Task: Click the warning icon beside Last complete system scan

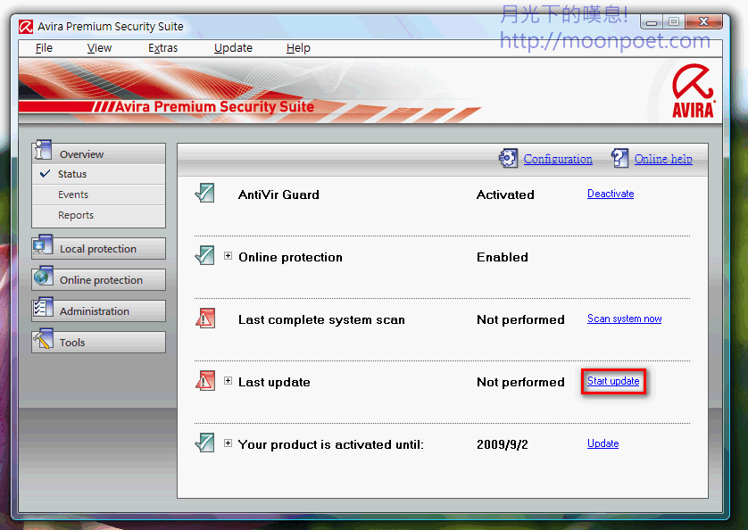Action: (205, 319)
